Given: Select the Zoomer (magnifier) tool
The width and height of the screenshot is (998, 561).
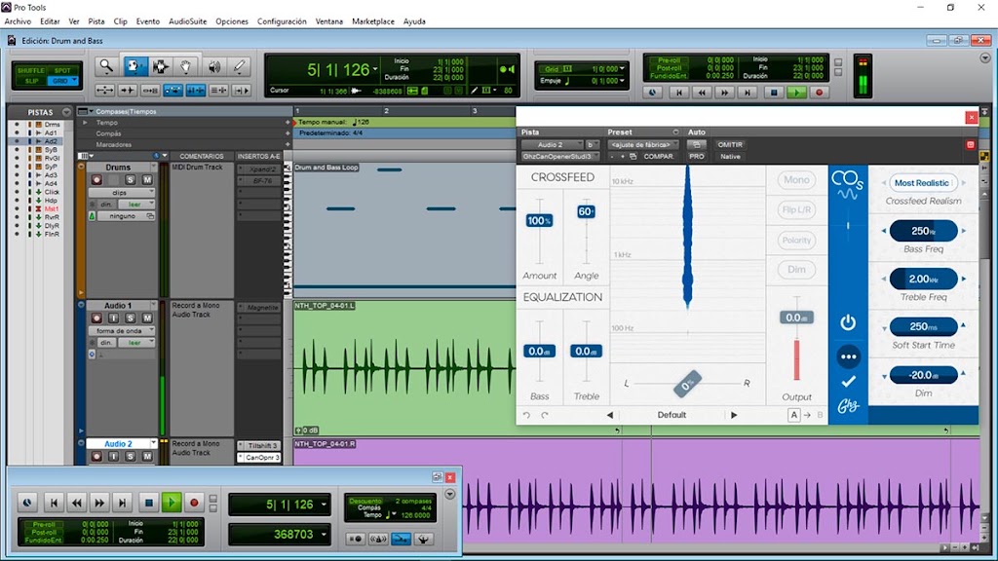Looking at the screenshot, I should (106, 66).
